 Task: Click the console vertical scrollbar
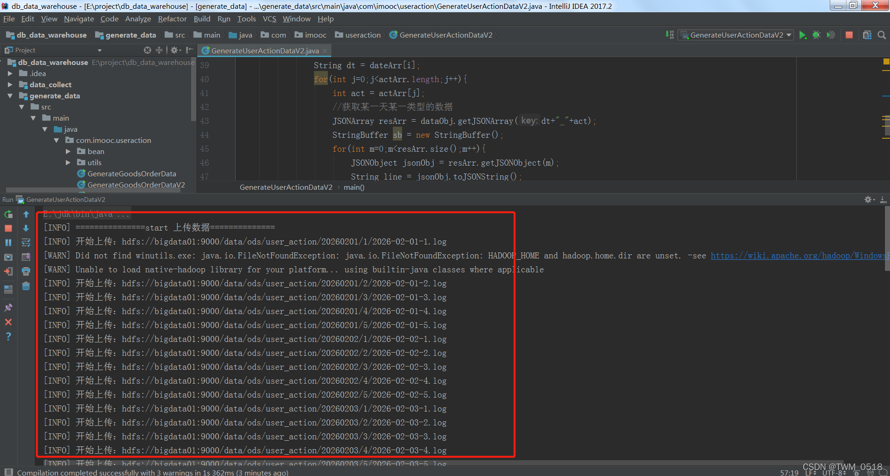[887, 239]
